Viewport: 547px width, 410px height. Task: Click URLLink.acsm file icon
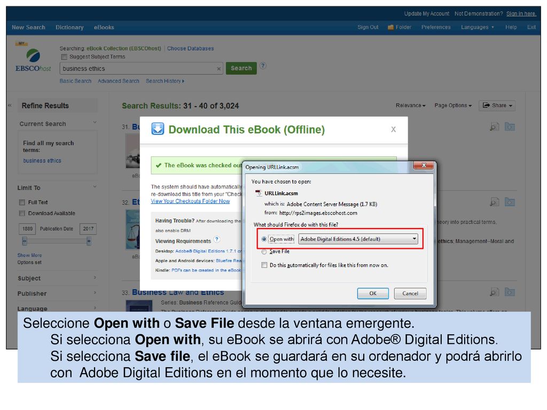point(259,193)
